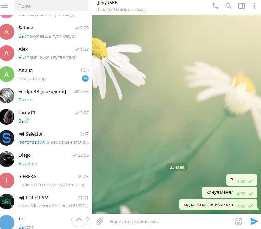The width and height of the screenshot is (261, 229).
Task: Click the lolz.guru threads link preview
Action: [x=53, y=206]
